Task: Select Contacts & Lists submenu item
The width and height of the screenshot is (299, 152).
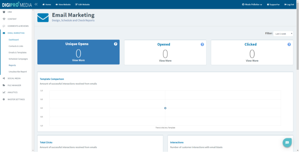Action: pyautogui.click(x=16, y=46)
